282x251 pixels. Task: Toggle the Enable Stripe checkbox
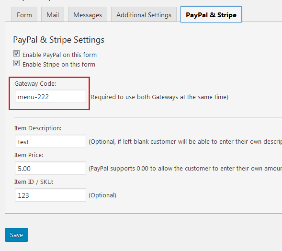(x=17, y=63)
